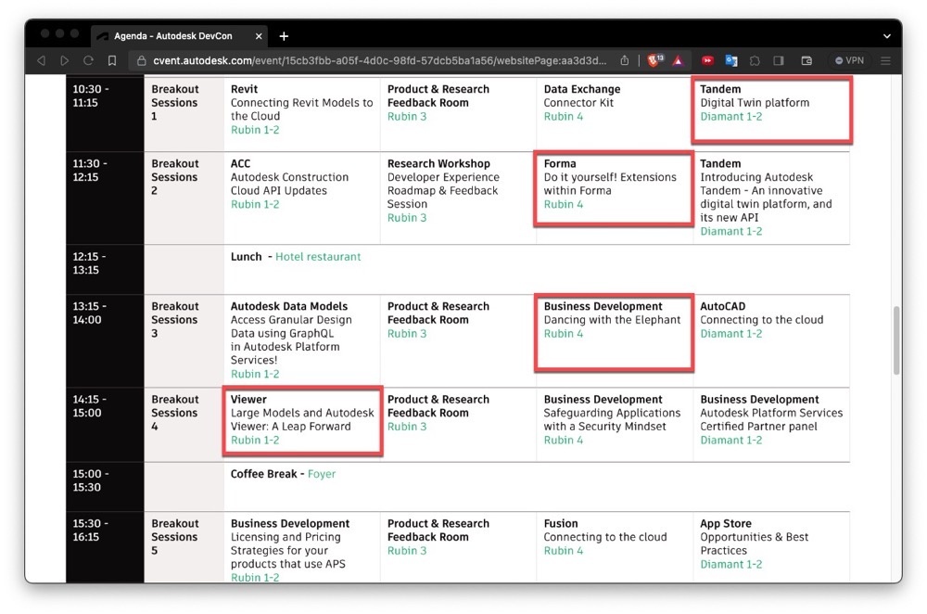Bookmark this page with the bookmark icon
This screenshot has width=927, height=614.
pos(112,60)
